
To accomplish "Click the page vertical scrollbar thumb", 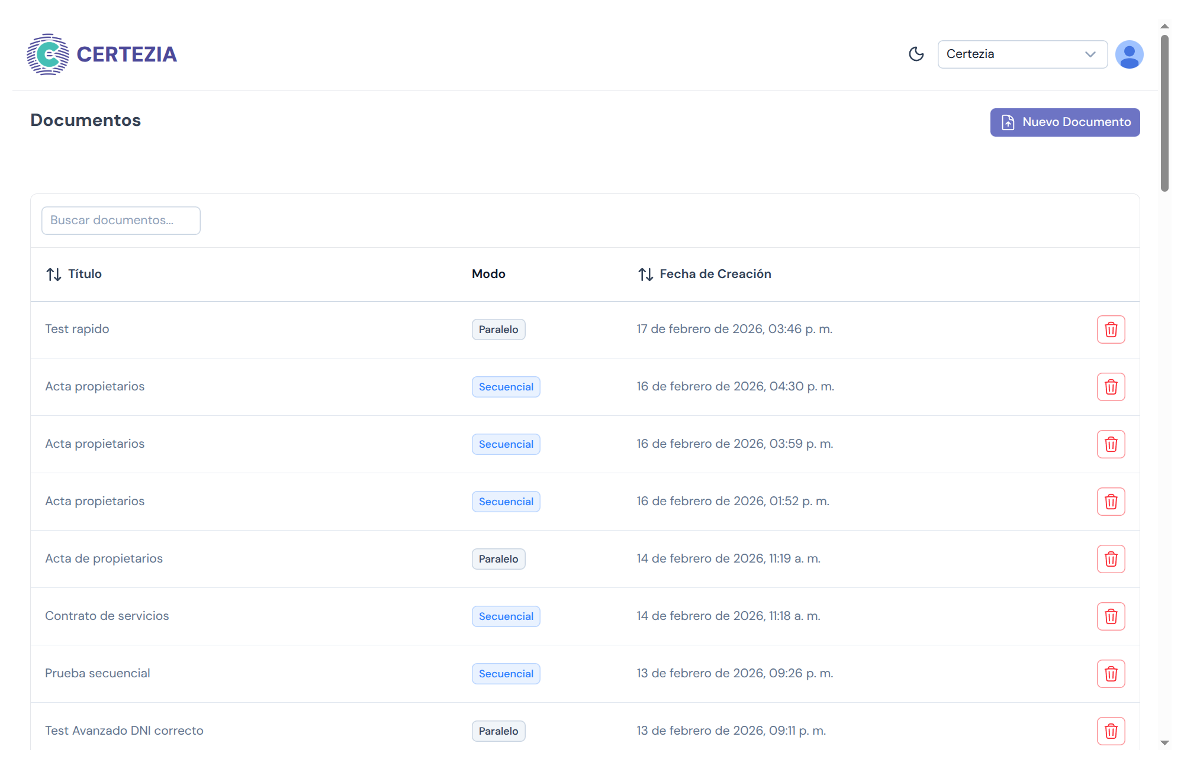I will click(x=1164, y=112).
